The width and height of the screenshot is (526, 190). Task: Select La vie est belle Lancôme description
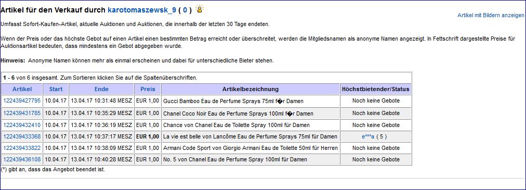click(x=250, y=136)
